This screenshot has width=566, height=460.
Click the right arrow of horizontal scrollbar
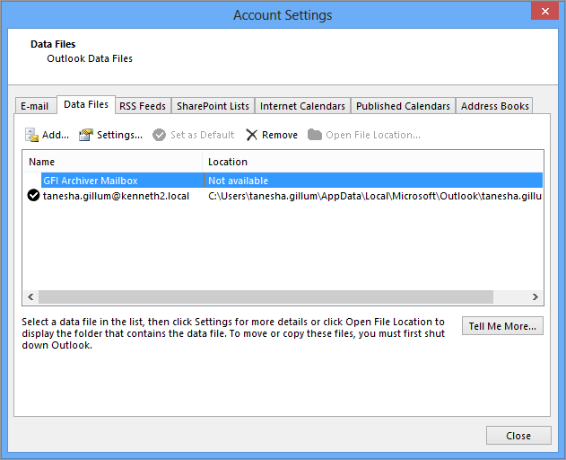click(x=536, y=296)
